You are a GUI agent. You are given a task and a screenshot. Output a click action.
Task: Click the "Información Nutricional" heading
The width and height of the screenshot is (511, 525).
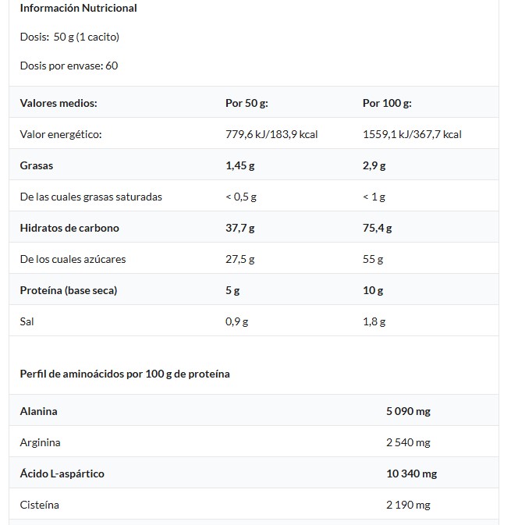(78, 9)
